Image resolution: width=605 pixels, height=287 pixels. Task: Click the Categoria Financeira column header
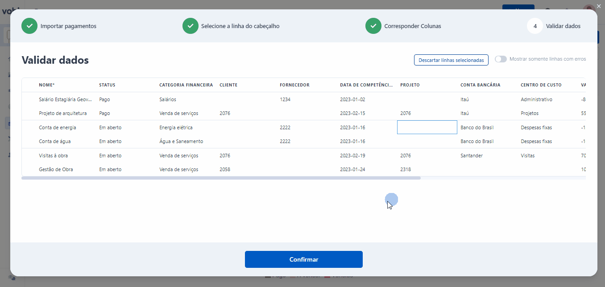[x=186, y=85]
